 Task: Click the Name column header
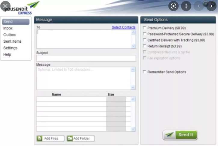(x=57, y=94)
